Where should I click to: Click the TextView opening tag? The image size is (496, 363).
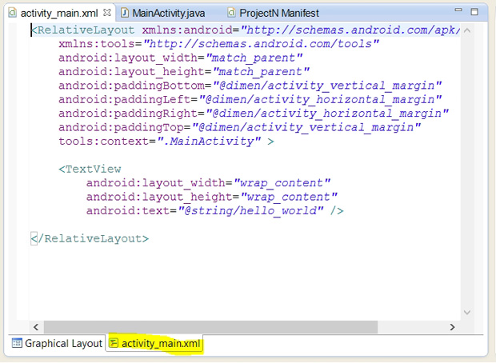pos(90,170)
